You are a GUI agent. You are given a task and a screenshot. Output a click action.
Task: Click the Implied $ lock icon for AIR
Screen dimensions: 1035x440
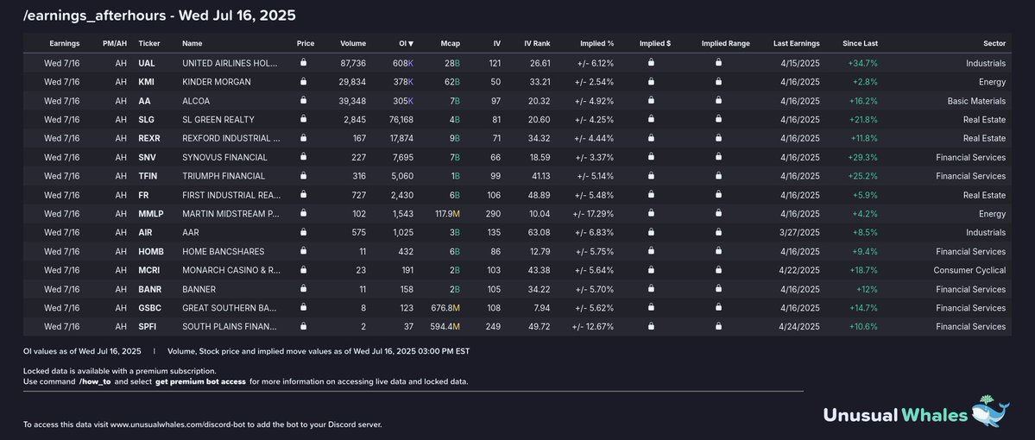[651, 232]
